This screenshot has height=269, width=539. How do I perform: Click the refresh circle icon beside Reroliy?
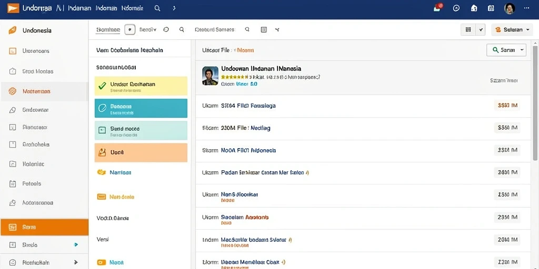pos(166,30)
